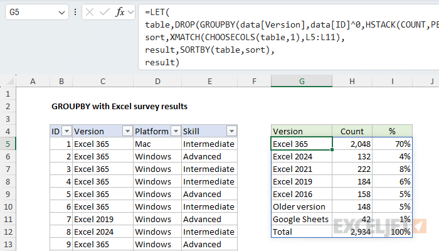Select row 12 header
The width and height of the screenshot is (439, 251).
8,232
